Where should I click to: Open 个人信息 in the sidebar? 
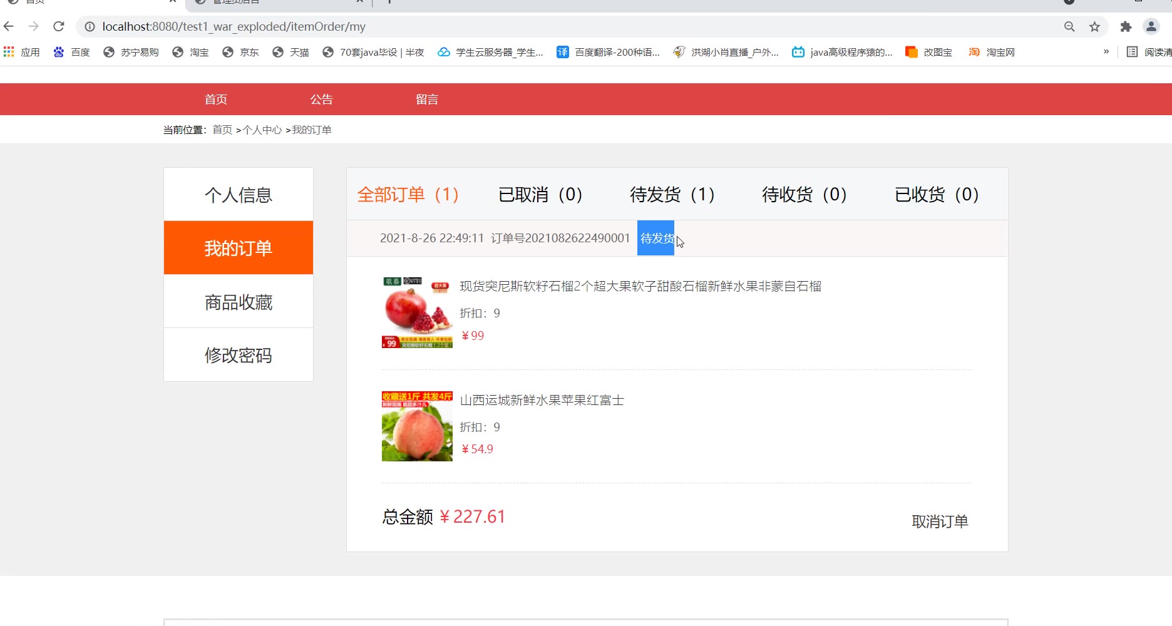click(x=239, y=195)
